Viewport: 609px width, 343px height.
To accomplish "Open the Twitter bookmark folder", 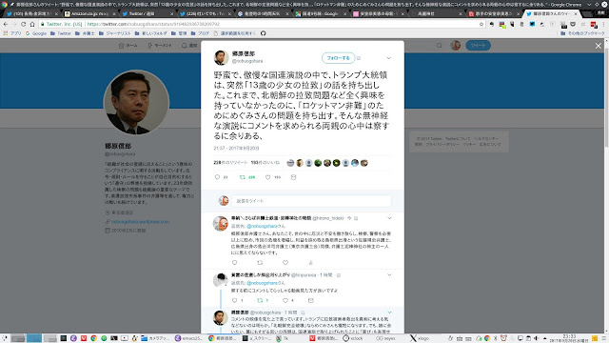I will tap(61, 33).
